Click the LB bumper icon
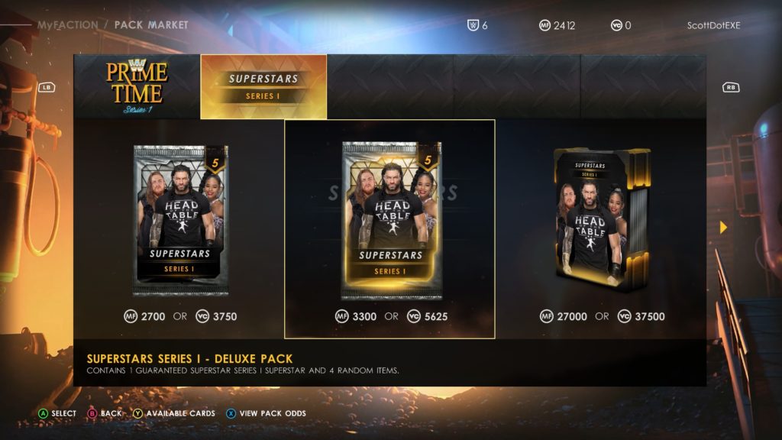The image size is (782, 440). tap(47, 87)
